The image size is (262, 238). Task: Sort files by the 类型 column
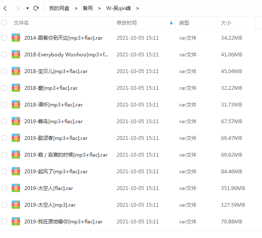click(x=184, y=23)
